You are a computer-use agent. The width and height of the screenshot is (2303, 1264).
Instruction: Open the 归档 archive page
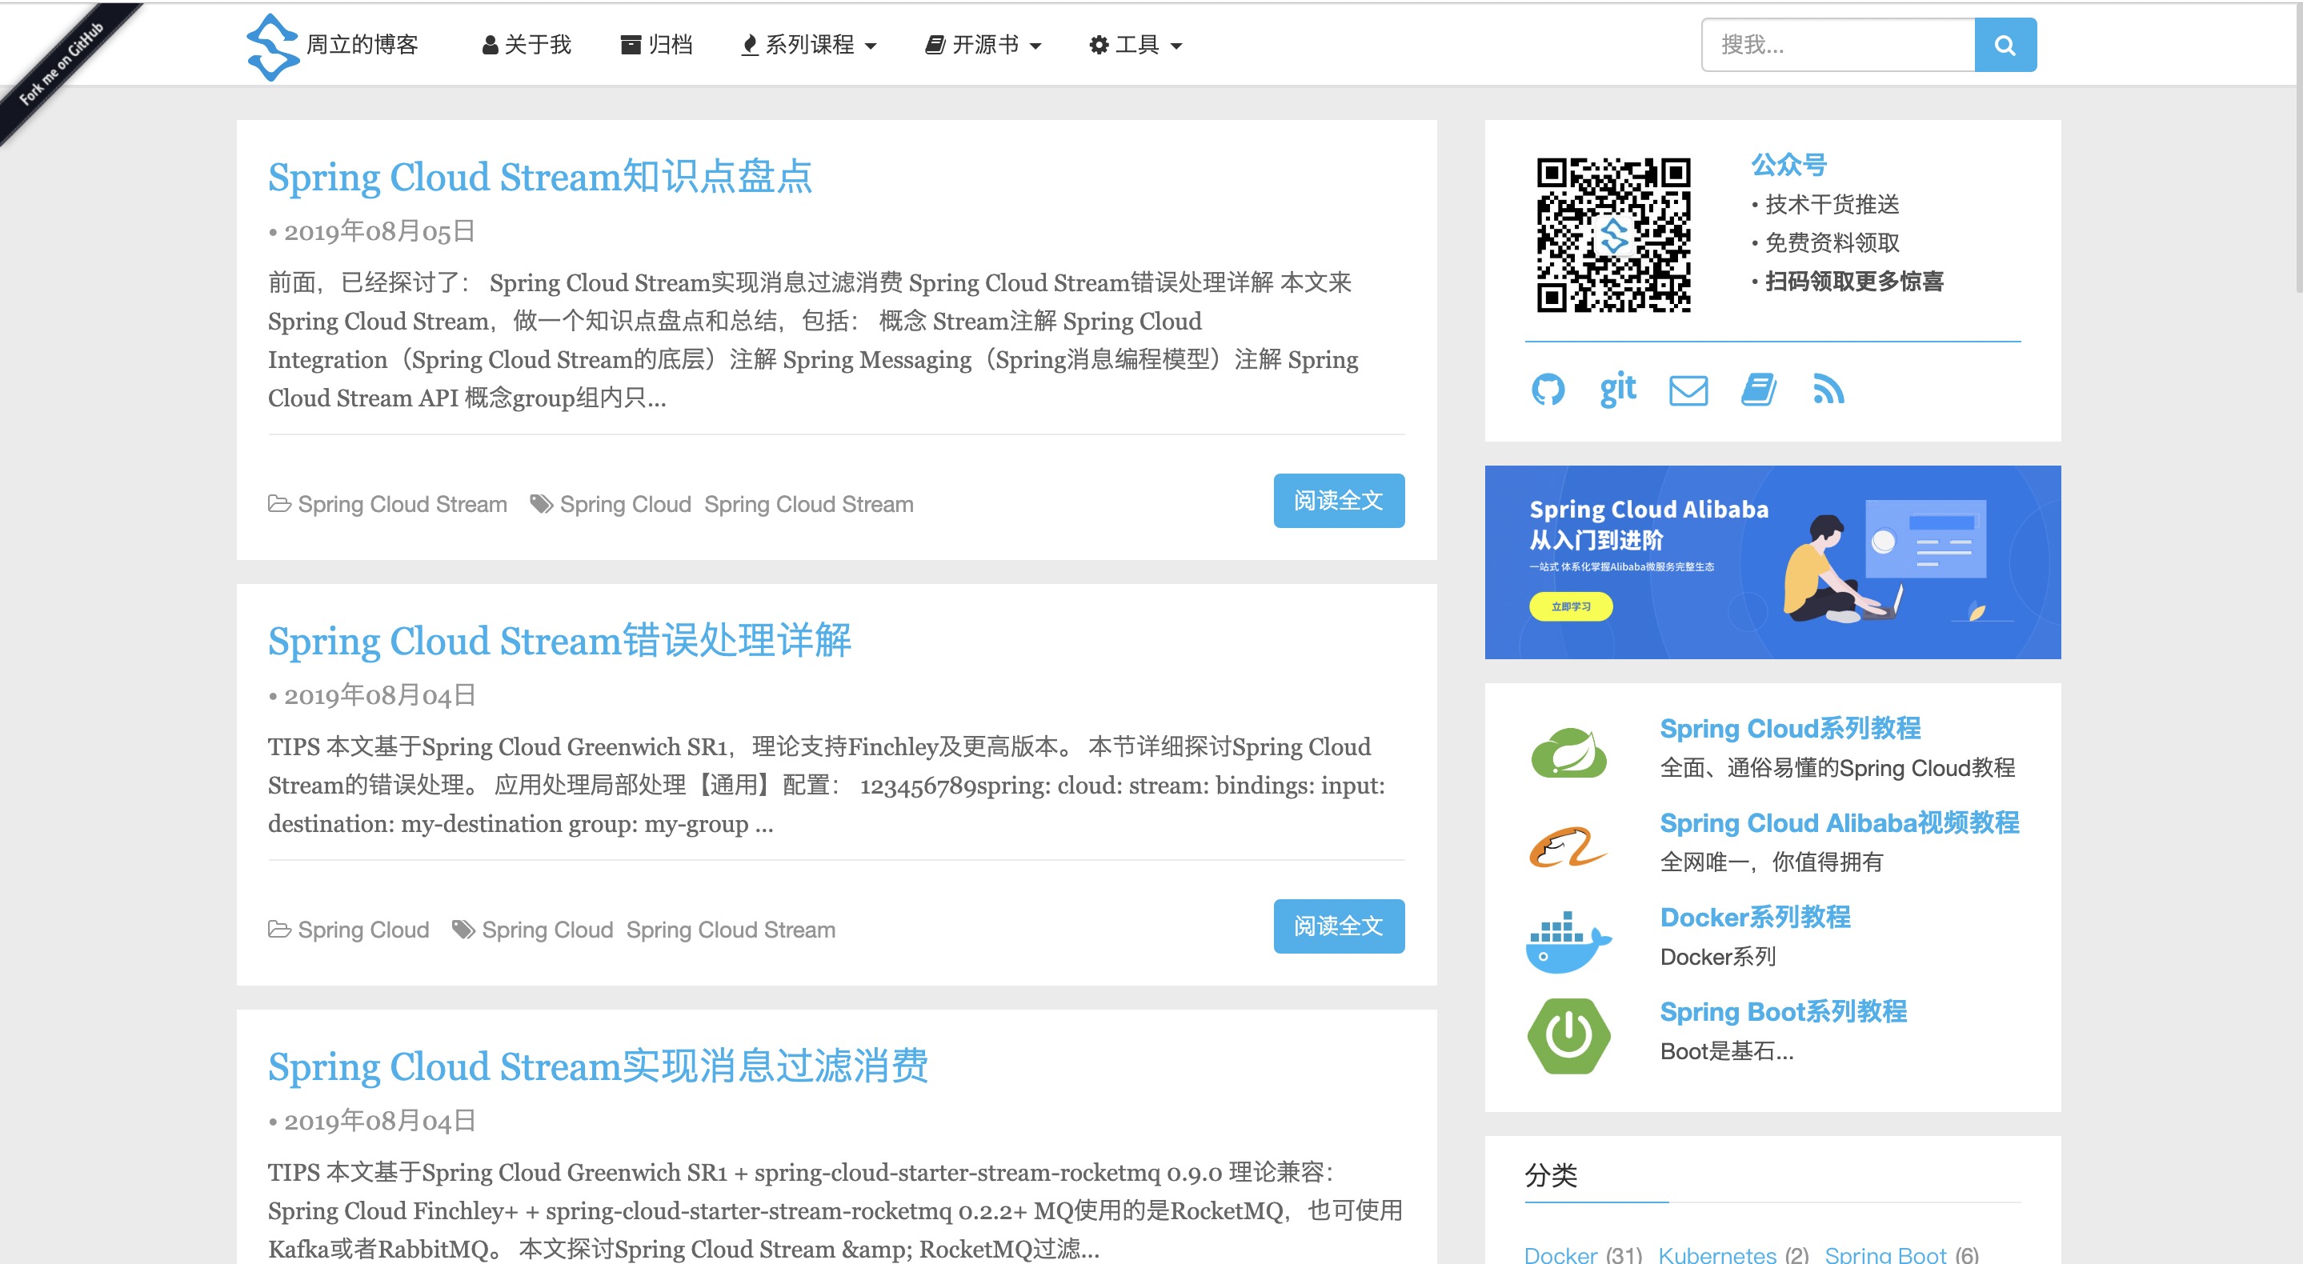pos(657,45)
